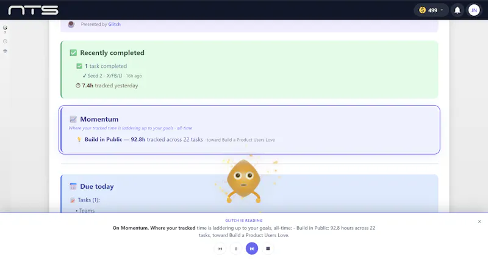Click the Glitch avatar beside 'Presented by'
Viewport: 488px width, 259px height.
71,24
